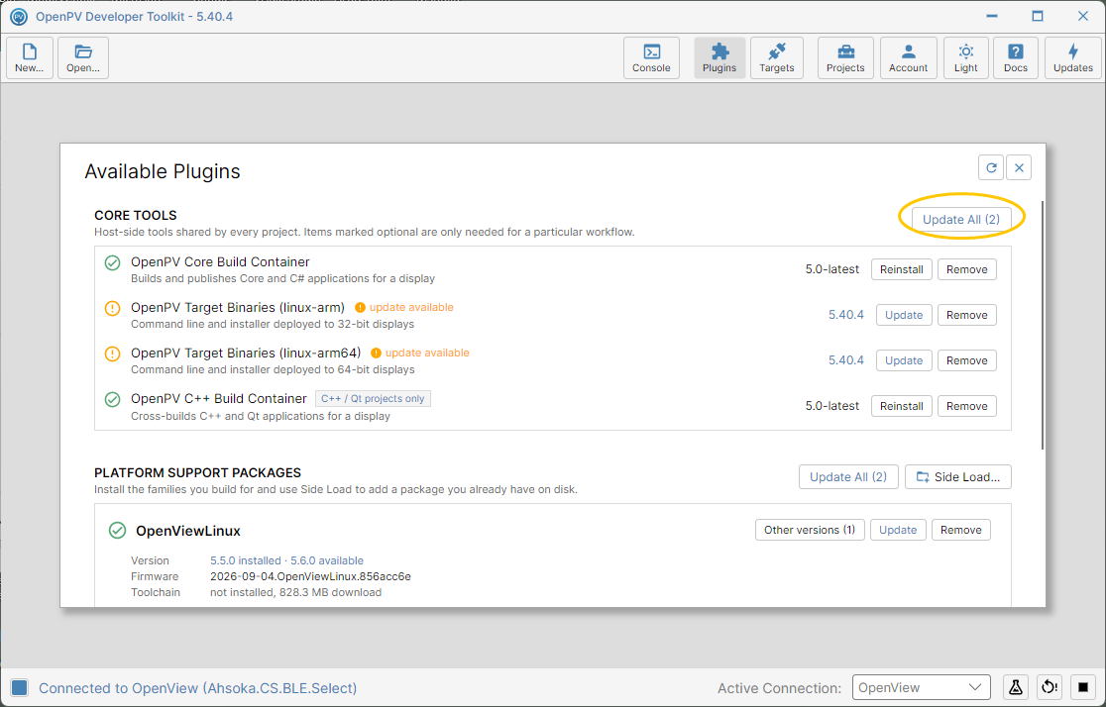This screenshot has height=707, width=1106.
Task: Open the Account page
Action: (909, 57)
